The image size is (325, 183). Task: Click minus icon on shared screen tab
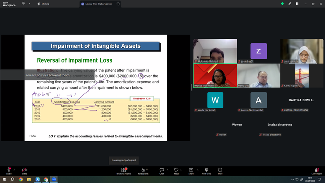[118, 4]
